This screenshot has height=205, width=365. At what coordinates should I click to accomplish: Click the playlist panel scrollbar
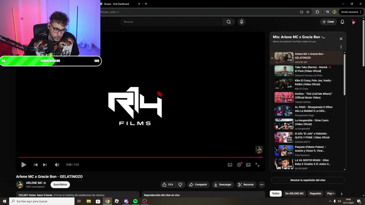pos(344,75)
